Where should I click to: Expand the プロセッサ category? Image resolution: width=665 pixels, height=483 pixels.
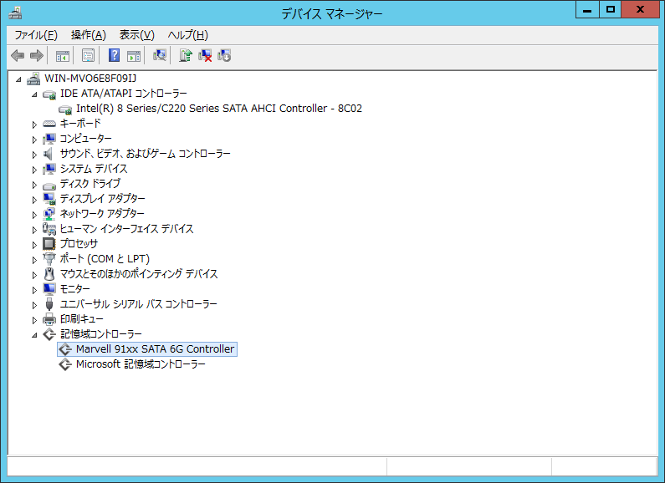pyautogui.click(x=34, y=245)
